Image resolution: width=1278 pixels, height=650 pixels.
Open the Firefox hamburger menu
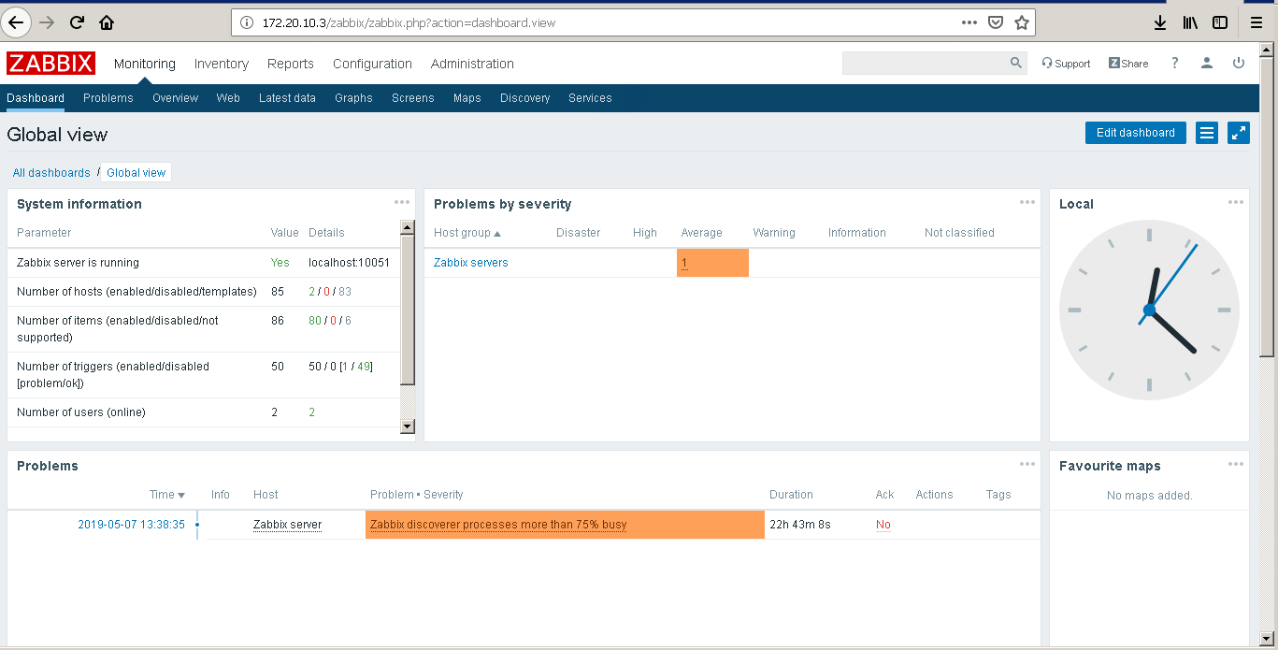(x=1256, y=22)
